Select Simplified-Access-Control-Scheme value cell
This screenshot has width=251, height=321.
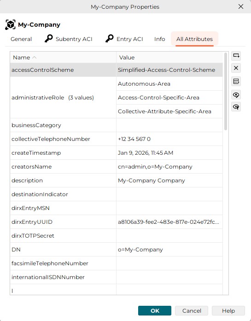tap(169, 70)
